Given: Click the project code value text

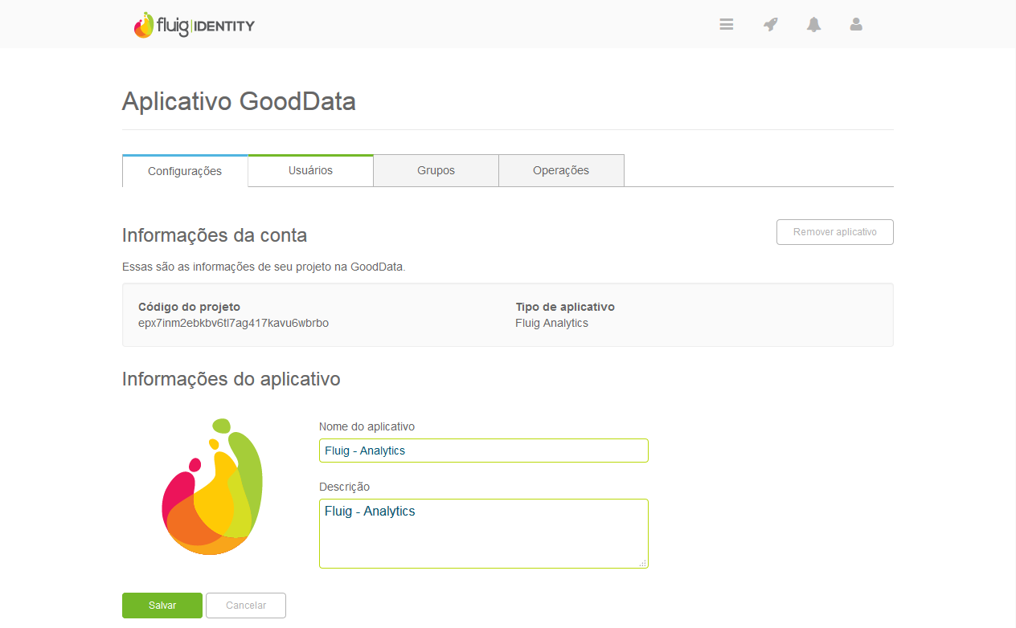Looking at the screenshot, I should point(233,323).
